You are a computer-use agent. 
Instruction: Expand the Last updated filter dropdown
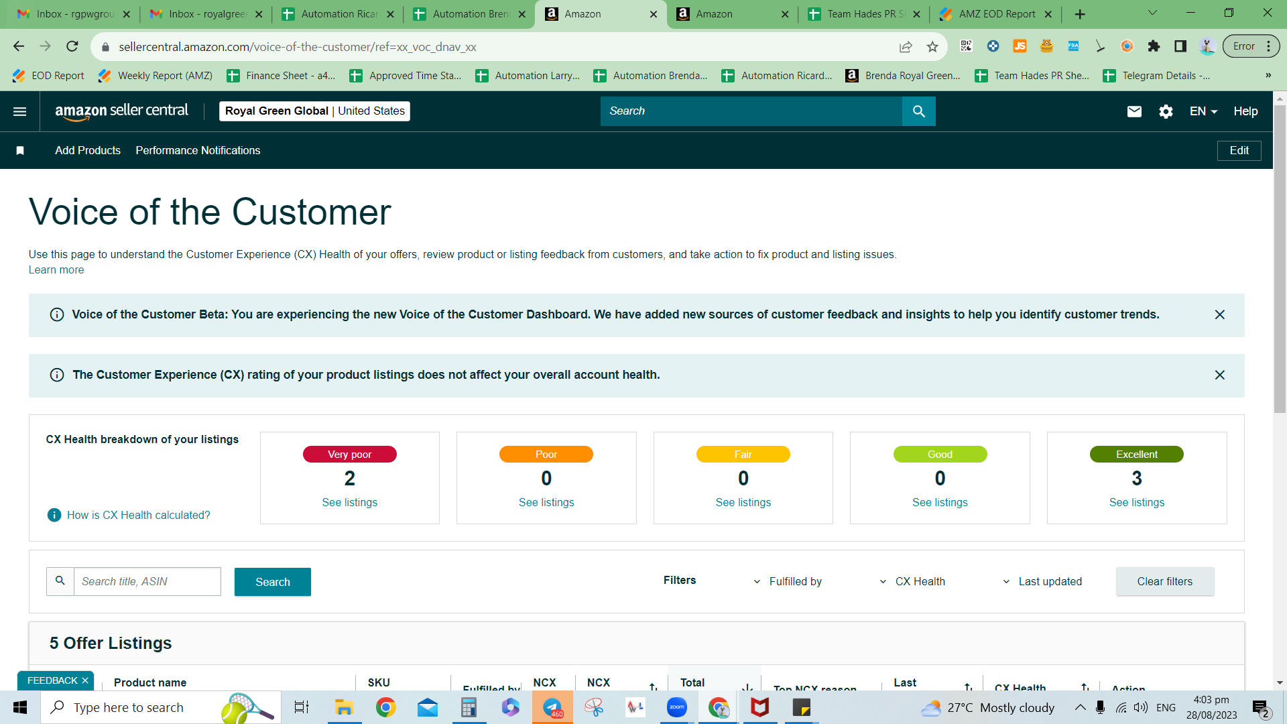(x=1042, y=581)
